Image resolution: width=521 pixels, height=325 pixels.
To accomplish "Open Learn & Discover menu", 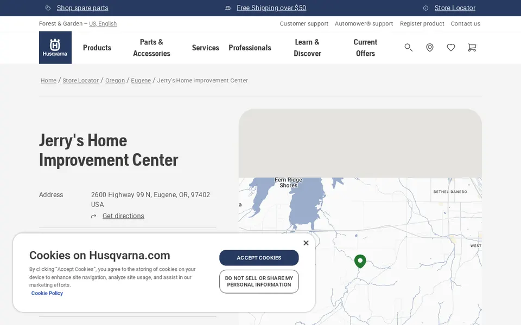I will (307, 48).
